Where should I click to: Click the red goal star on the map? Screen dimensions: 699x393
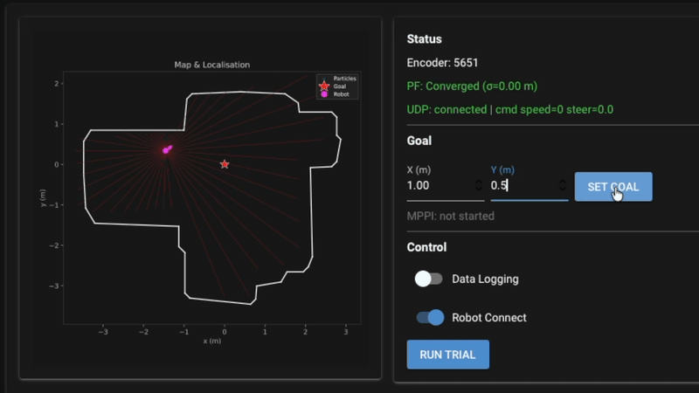click(225, 164)
